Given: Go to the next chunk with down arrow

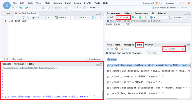Looking at the screenshot, I should (75, 17).
